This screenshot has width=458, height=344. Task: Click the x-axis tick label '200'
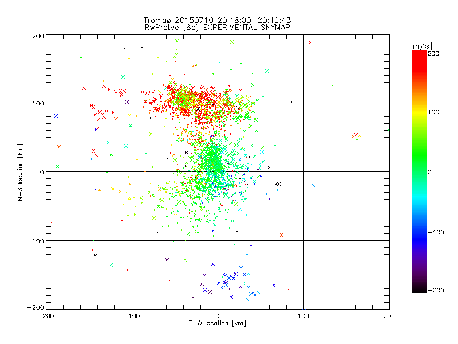pos(389,316)
